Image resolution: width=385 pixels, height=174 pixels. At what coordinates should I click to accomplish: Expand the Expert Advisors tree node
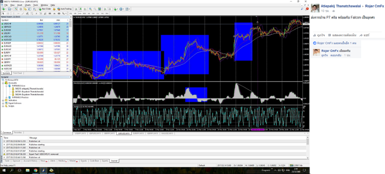point(3,103)
